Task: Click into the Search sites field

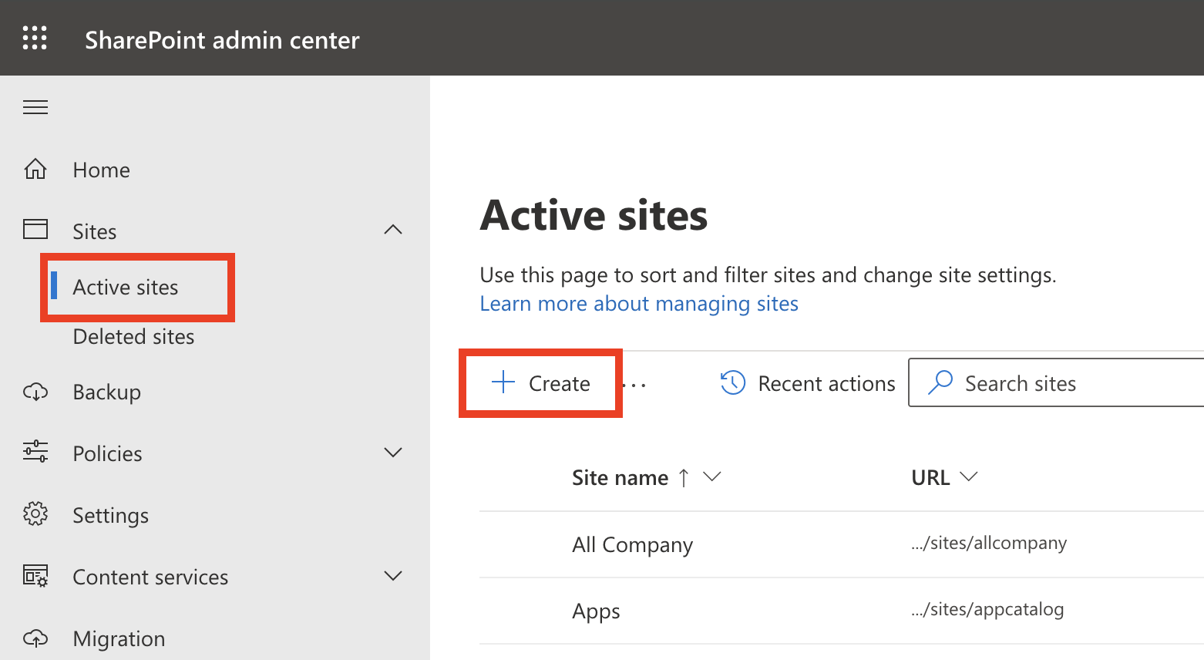Action: point(1056,382)
